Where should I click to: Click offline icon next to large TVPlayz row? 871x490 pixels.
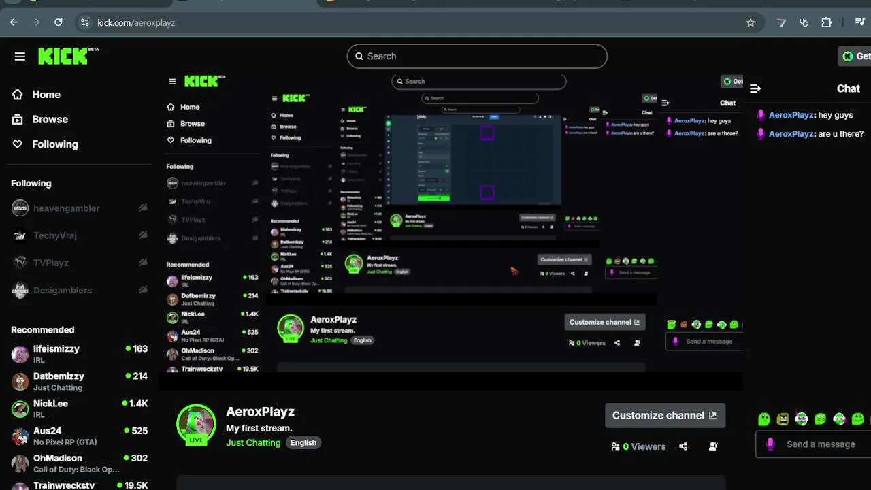143,263
